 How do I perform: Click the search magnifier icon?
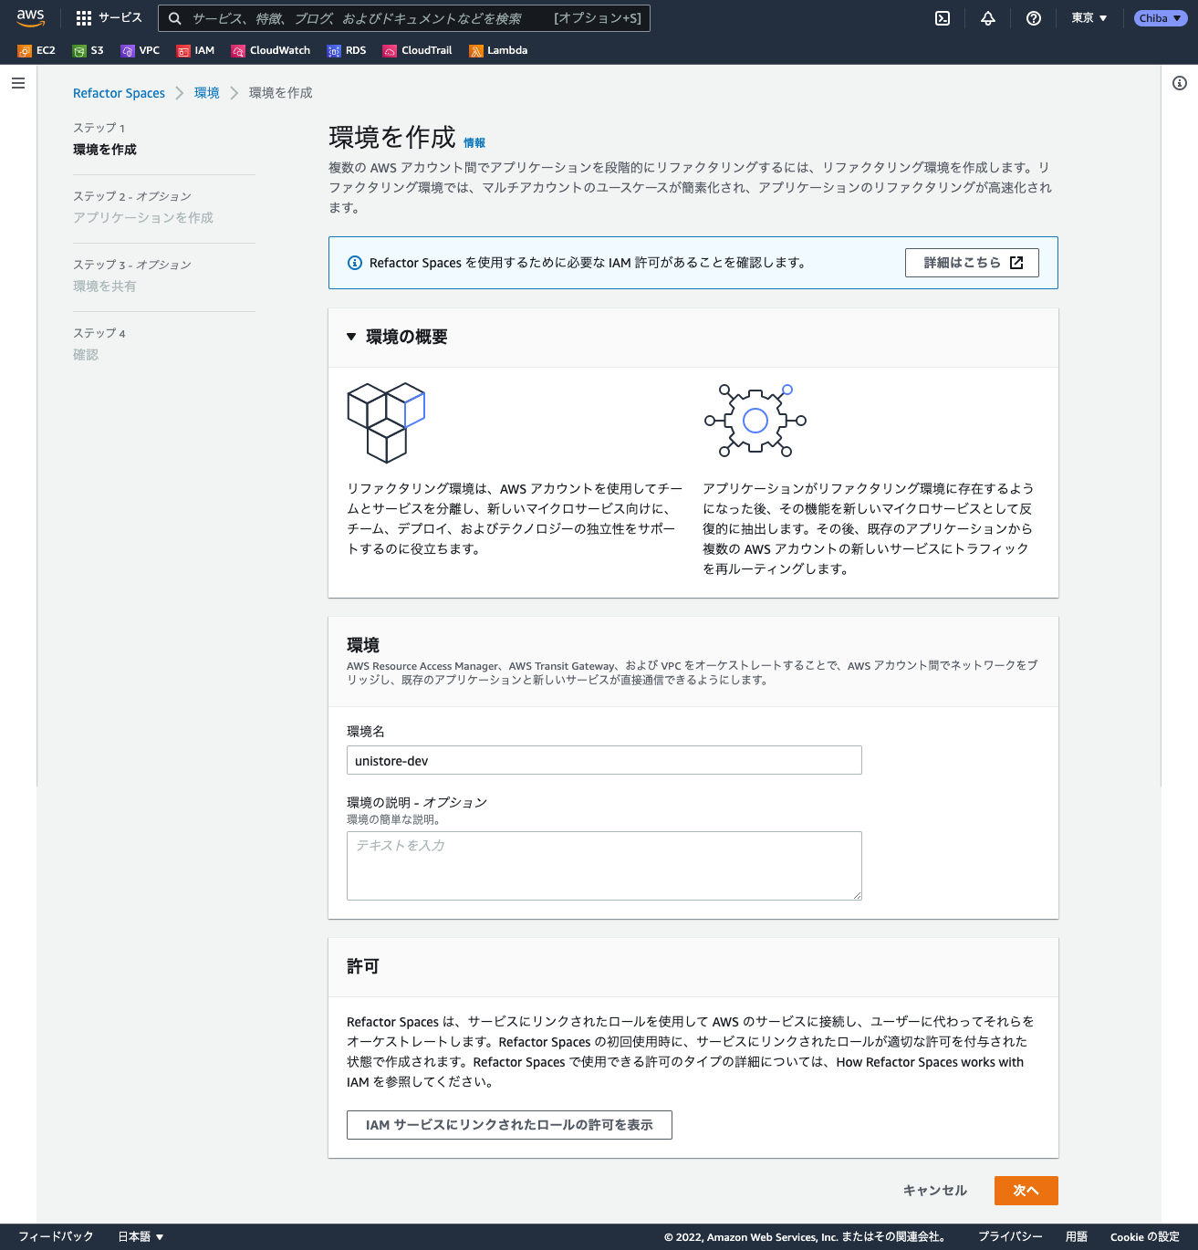(x=175, y=18)
